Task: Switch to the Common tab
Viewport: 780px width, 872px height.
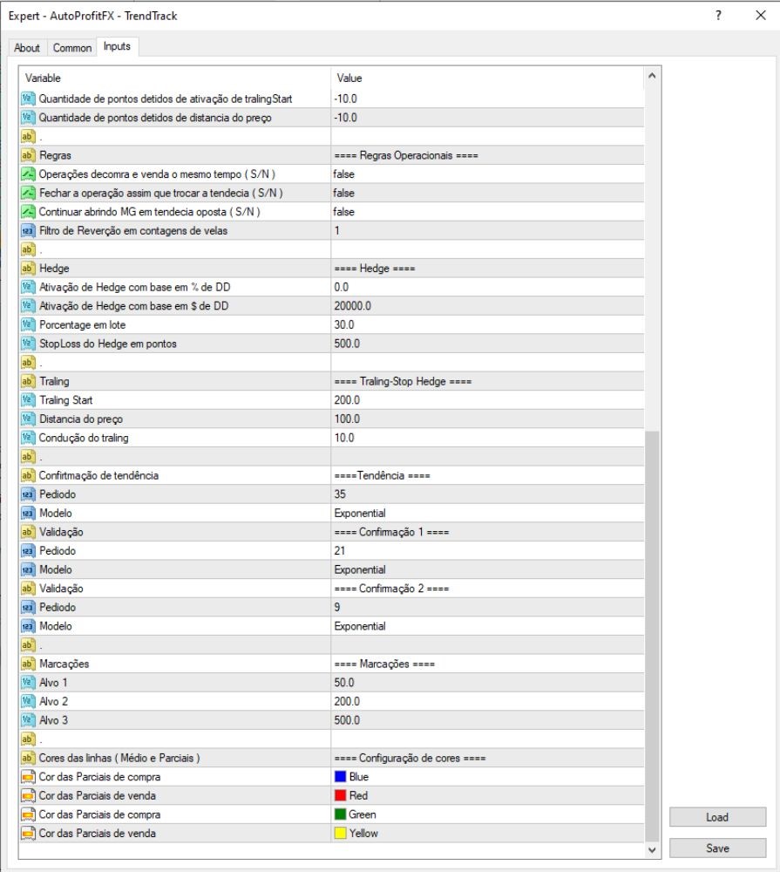Action: click(72, 48)
